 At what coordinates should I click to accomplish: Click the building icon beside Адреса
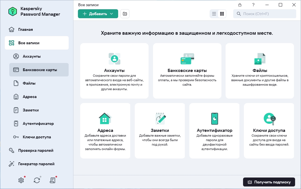(x=16, y=97)
